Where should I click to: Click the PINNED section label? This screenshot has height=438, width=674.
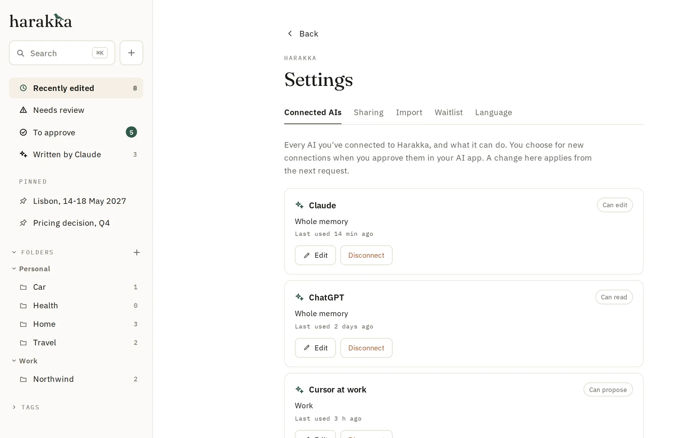(33, 182)
